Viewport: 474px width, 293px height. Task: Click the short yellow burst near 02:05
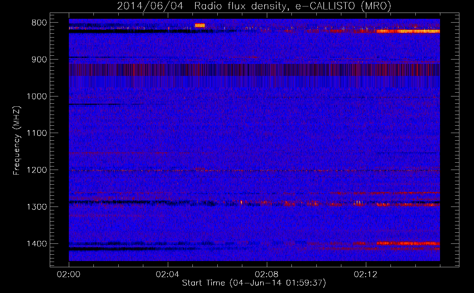point(200,25)
